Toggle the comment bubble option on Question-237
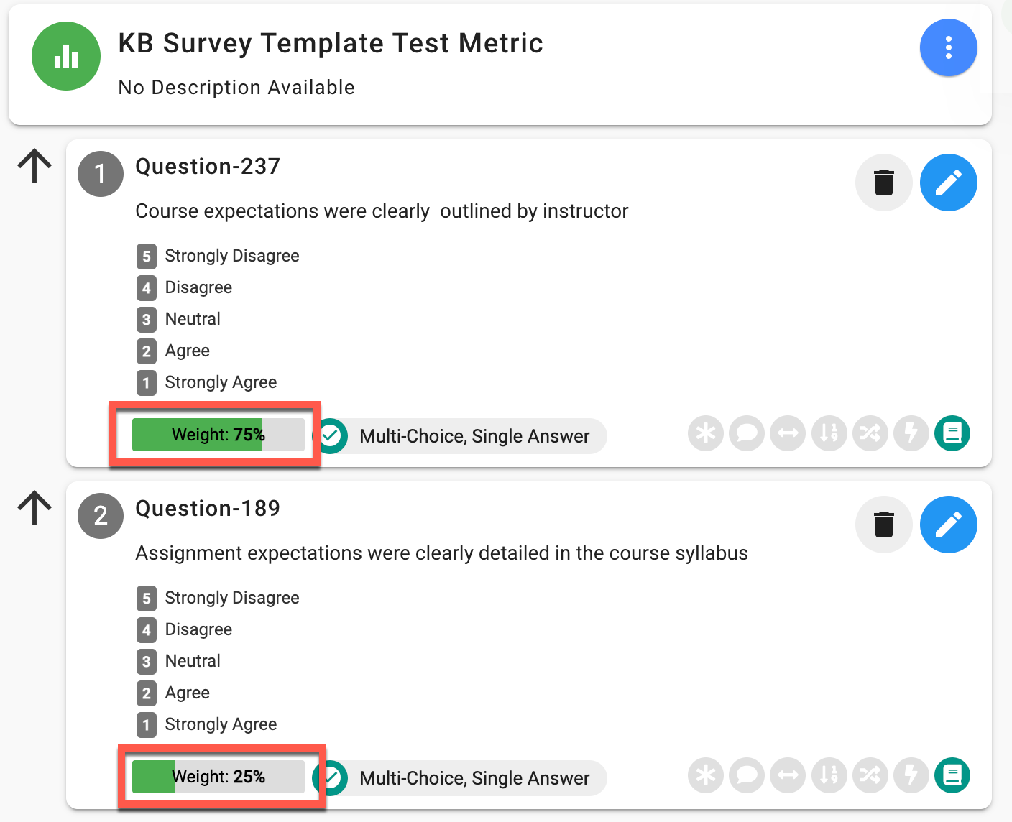1012x822 pixels. (747, 433)
